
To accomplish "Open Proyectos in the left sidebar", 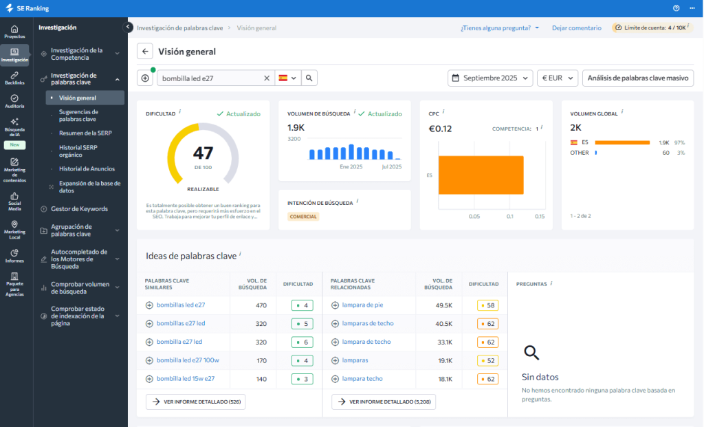I will click(14, 32).
